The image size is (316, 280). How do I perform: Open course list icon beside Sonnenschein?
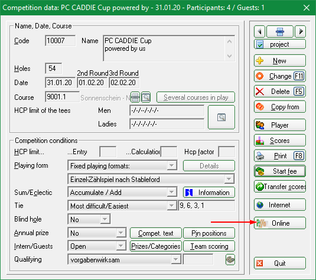pyautogui.click(x=135, y=97)
